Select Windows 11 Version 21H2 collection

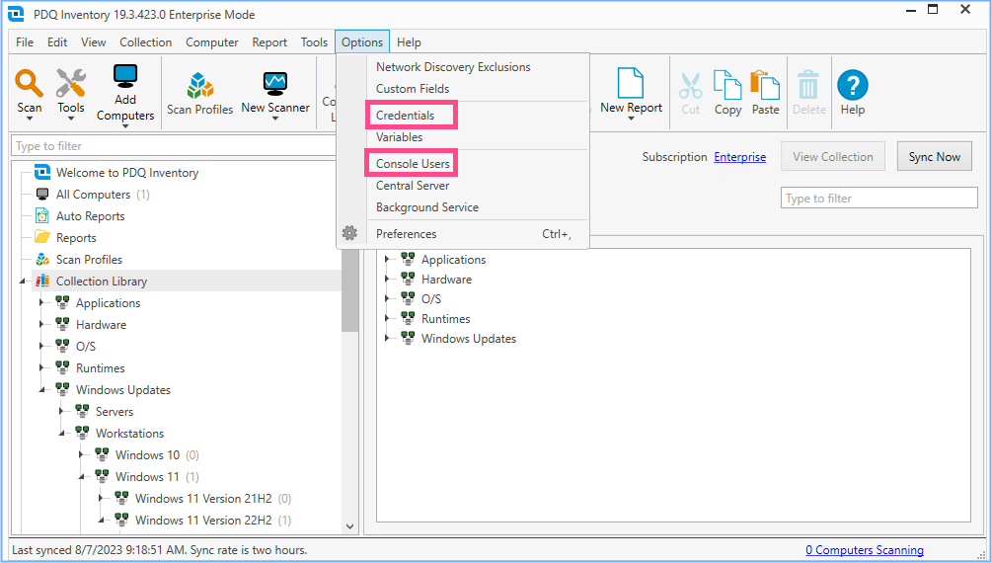click(203, 499)
